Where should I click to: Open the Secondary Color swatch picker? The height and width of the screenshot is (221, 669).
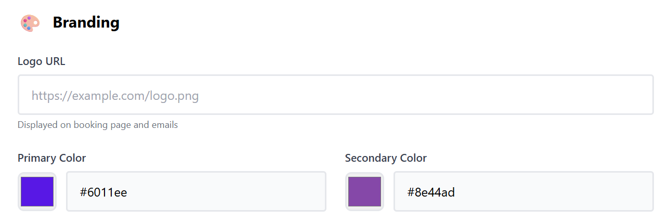[x=364, y=191]
